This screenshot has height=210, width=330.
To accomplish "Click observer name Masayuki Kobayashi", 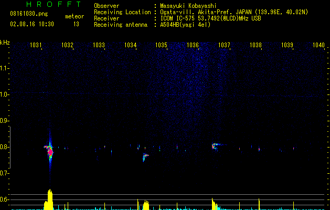I will (188, 6).
